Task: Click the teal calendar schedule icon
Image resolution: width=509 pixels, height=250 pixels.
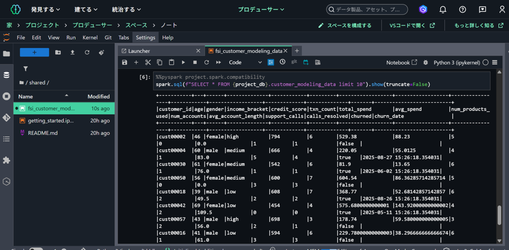Action: (306, 62)
